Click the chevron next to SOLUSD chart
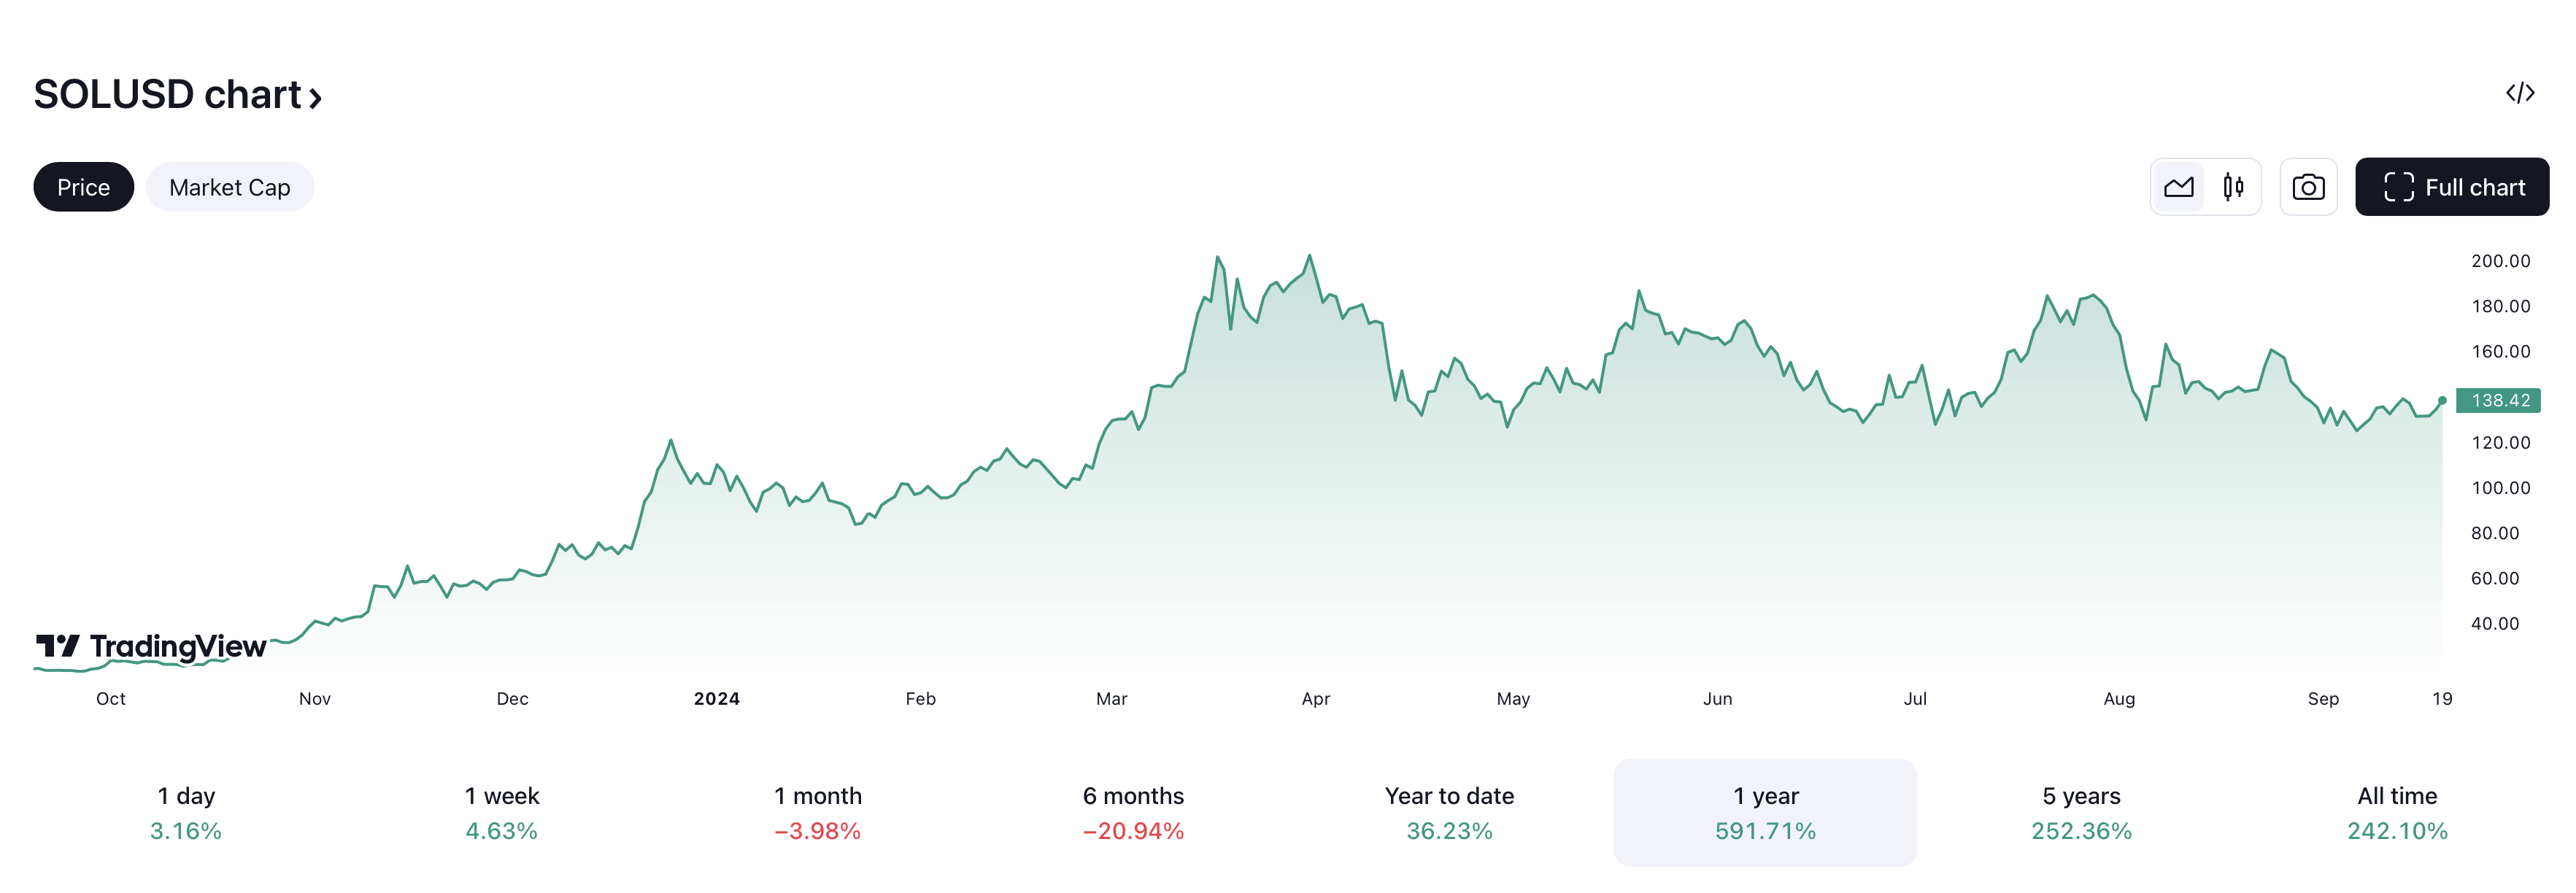 click(315, 97)
